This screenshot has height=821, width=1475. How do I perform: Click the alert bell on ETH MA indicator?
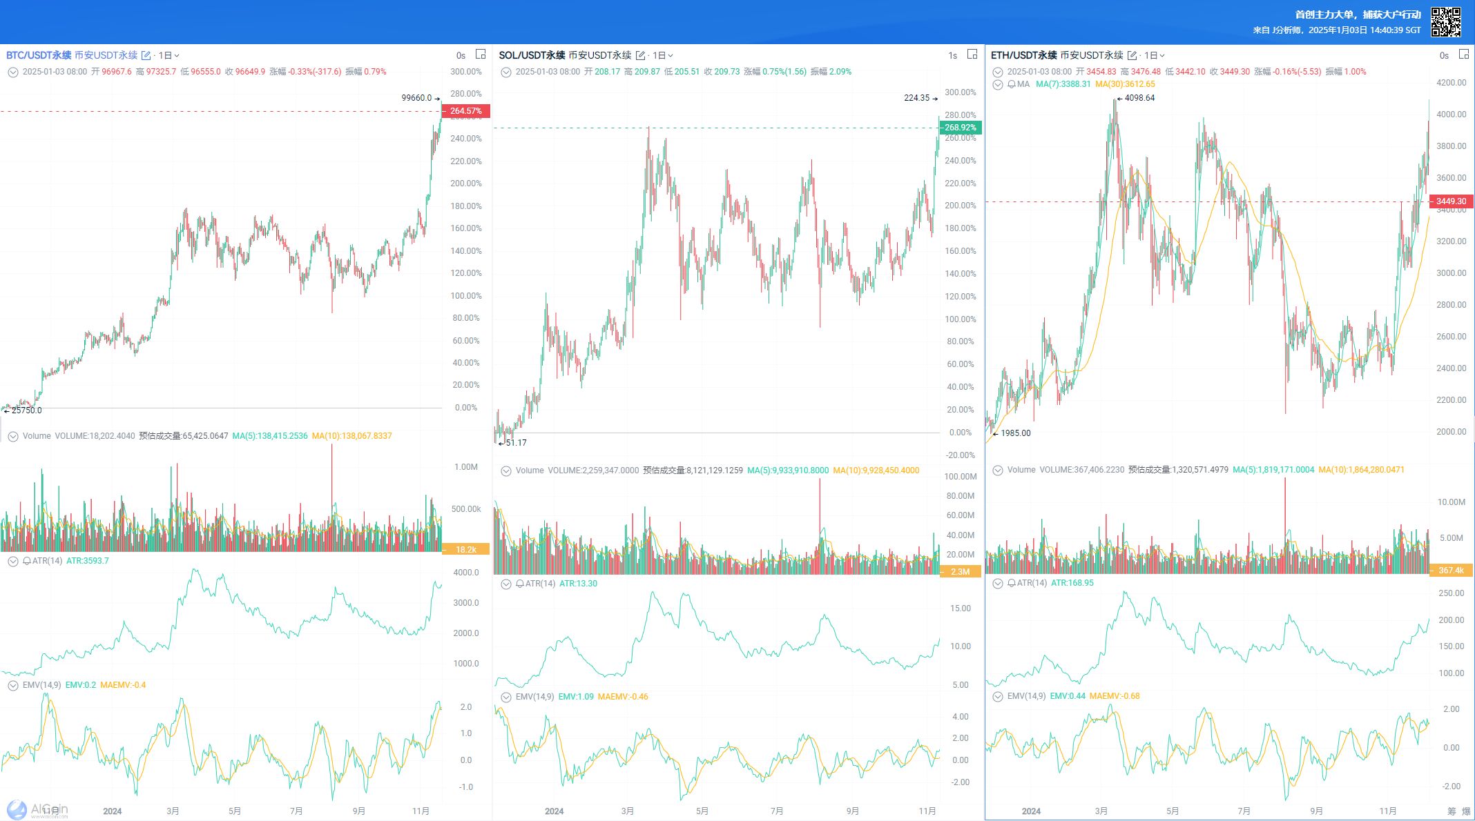coord(1012,84)
